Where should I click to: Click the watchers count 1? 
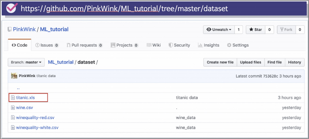[x=238, y=29]
